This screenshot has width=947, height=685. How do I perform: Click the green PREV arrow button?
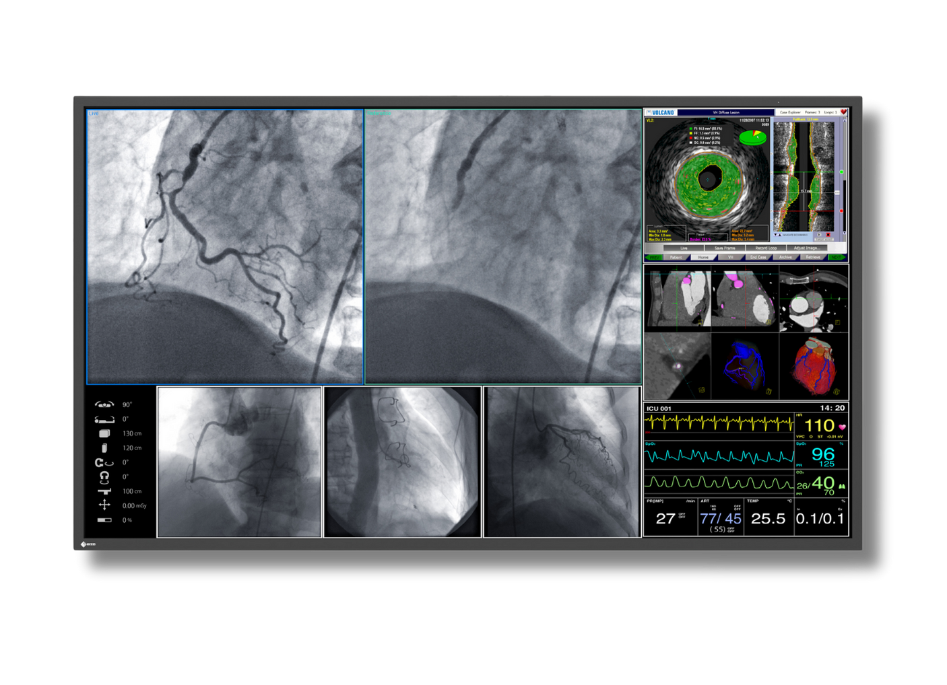[653, 257]
